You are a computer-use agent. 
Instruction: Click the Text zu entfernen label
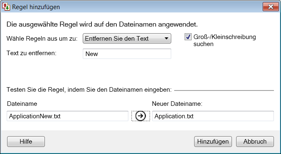point(32,53)
